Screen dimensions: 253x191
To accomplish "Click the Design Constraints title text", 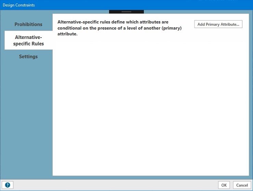I will click(19, 5).
